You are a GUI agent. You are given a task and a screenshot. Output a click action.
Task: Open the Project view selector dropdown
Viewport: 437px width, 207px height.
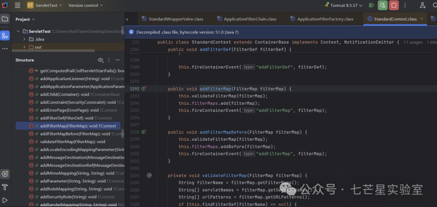tap(25, 19)
